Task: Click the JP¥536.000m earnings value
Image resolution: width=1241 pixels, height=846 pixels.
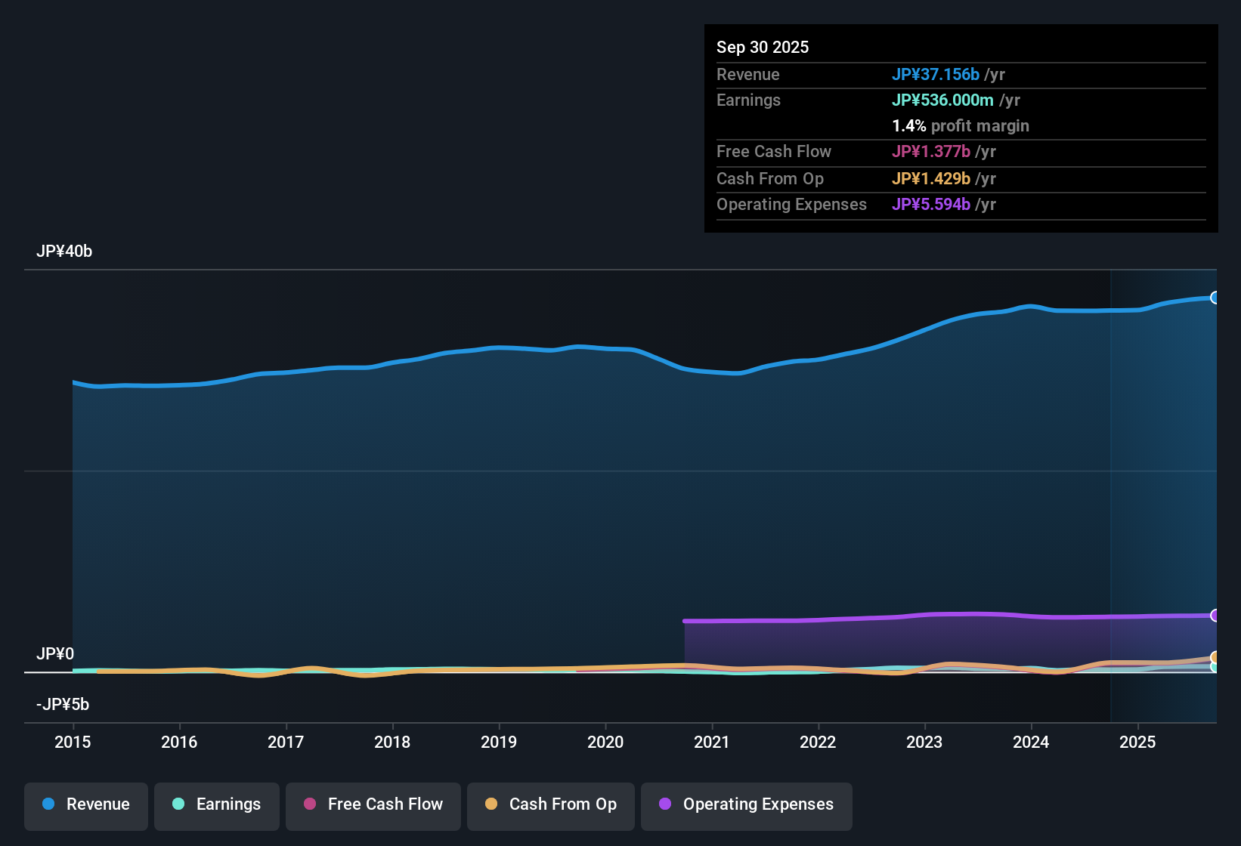Action: click(x=942, y=100)
